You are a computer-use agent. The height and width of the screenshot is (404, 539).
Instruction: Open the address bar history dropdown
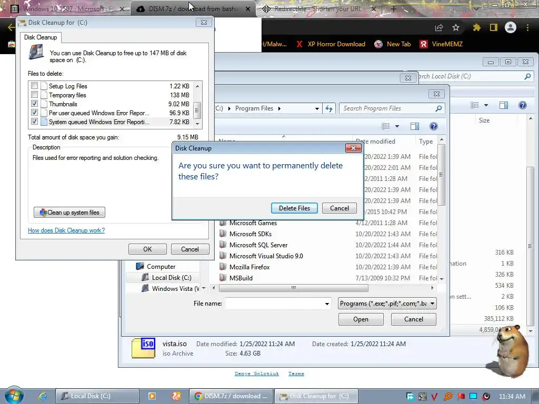pos(317,108)
